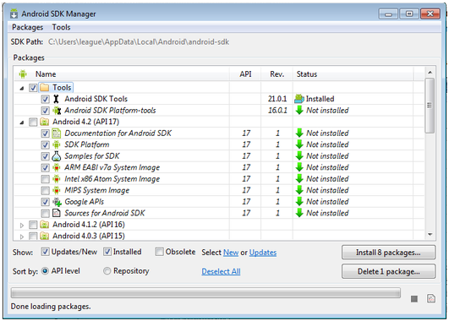Click the Android robot icon in Name header
Image resolution: width=449 pixels, height=321 pixels.
23,74
